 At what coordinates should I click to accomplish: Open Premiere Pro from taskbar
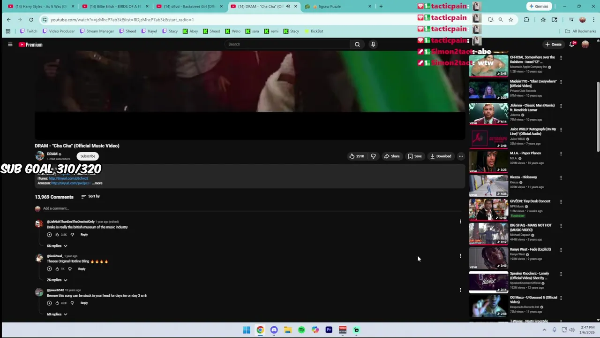tap(329, 330)
